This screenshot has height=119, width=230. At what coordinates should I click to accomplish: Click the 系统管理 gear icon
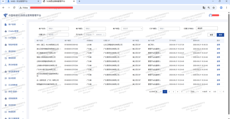point(5,105)
